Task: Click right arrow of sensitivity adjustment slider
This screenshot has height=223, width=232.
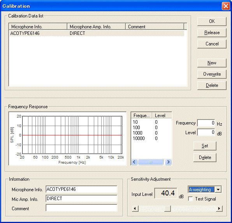Action: coord(219,209)
